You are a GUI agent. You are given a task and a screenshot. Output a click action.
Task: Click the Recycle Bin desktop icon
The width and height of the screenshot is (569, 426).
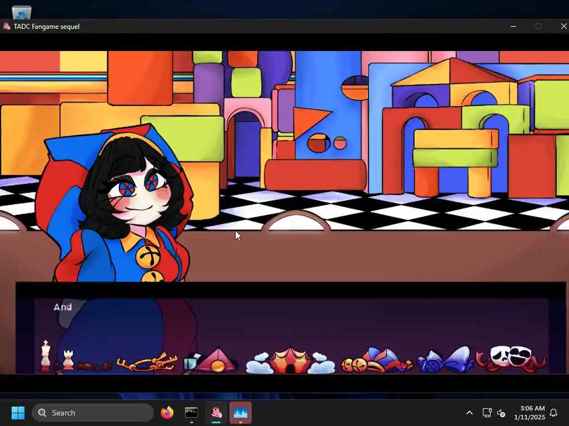[22, 12]
